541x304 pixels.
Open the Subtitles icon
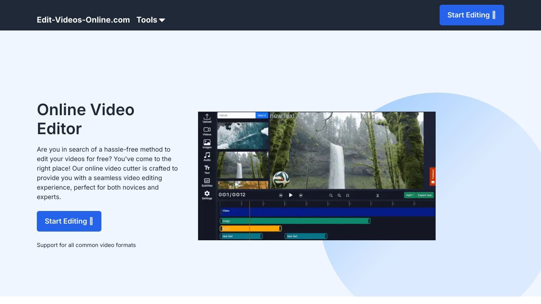[207, 182]
